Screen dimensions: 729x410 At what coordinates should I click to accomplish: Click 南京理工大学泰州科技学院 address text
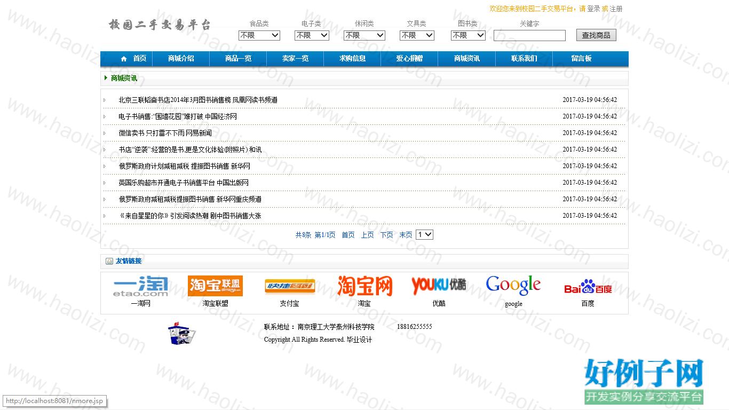tap(336, 327)
